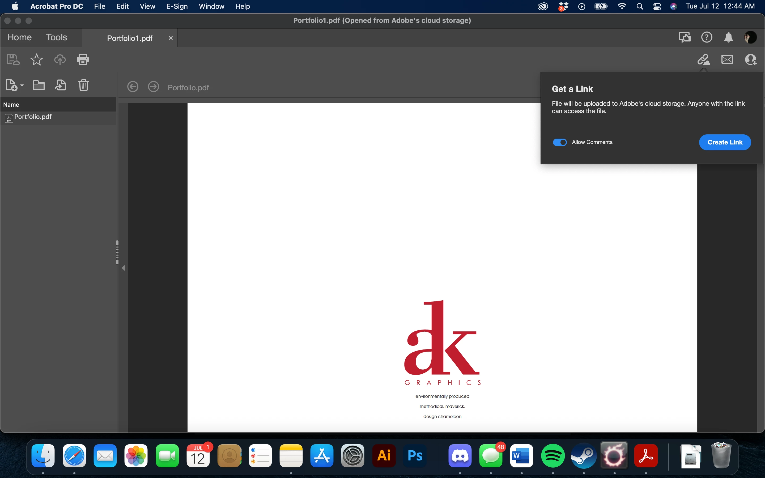Open the Window menu

click(211, 6)
